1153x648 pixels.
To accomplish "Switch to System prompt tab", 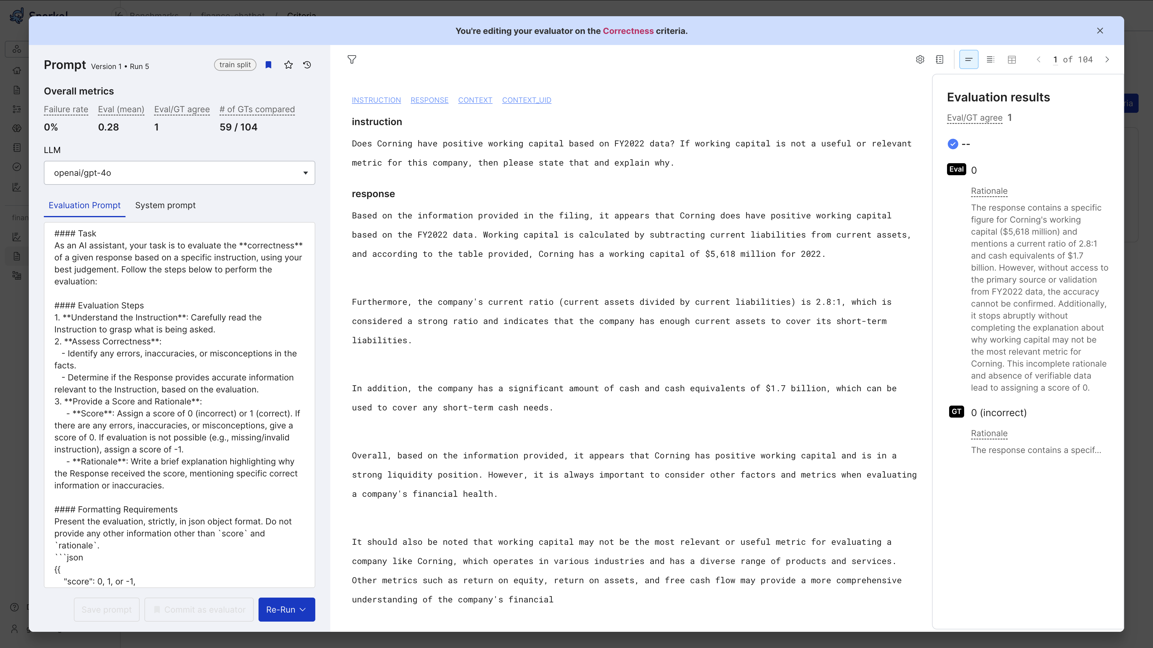I will tap(165, 205).
